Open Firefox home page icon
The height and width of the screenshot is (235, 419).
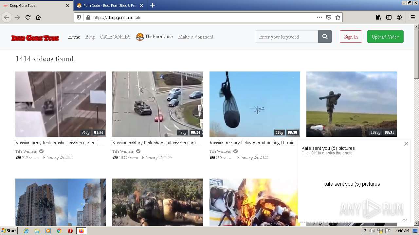point(38,17)
